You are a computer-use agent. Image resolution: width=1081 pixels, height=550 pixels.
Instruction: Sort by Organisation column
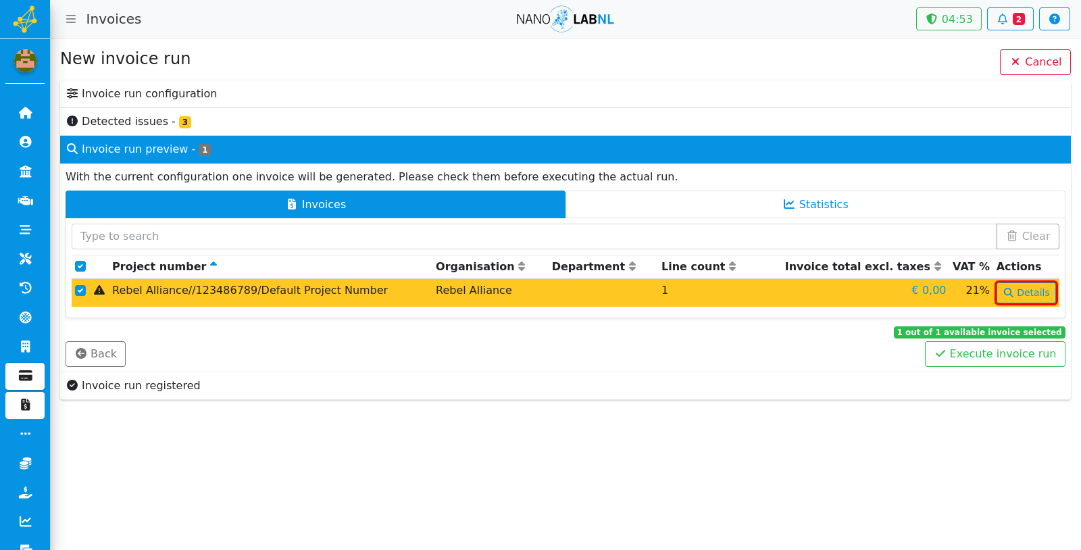click(x=480, y=266)
